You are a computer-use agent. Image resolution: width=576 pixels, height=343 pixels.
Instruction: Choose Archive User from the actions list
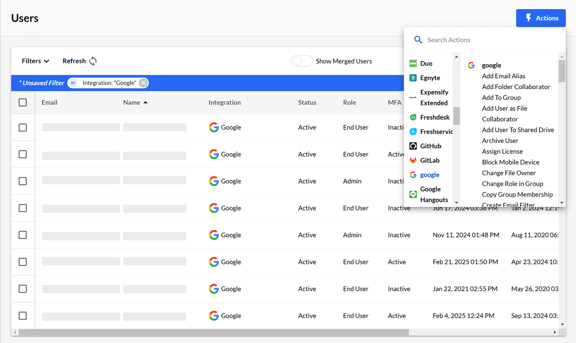coord(500,140)
